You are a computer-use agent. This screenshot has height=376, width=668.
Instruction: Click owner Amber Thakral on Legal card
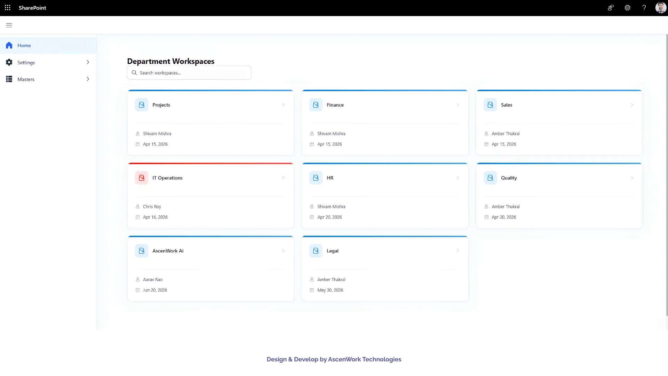[x=331, y=280]
